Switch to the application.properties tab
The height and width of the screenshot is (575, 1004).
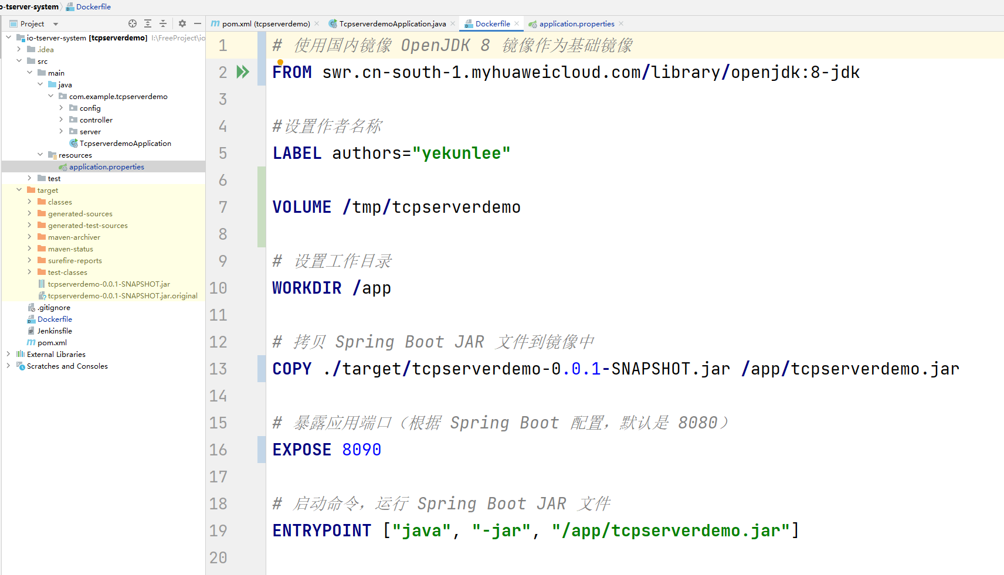(x=576, y=23)
